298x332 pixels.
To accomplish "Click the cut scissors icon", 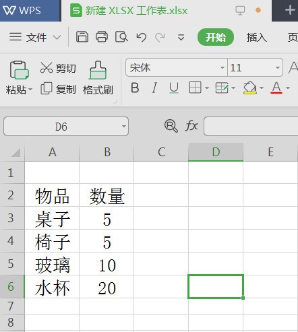I will [x=47, y=67].
